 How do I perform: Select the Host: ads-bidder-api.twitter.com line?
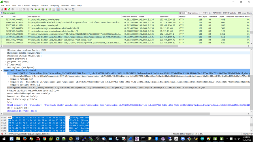pyautogui.click(x=28, y=93)
